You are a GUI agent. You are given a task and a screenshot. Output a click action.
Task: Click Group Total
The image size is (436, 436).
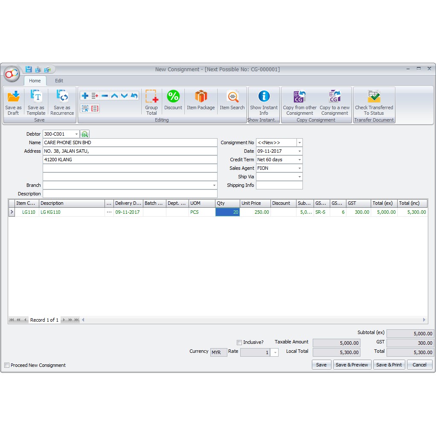coord(151,102)
